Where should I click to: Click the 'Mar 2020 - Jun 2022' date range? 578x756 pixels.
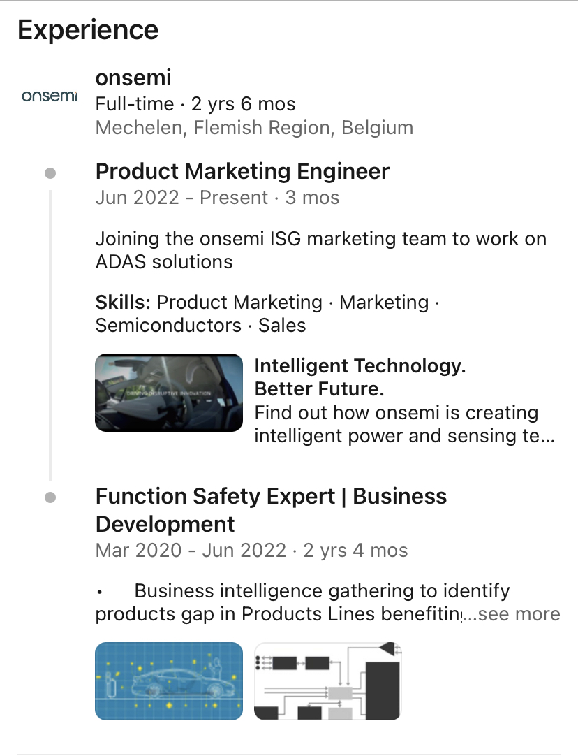191,551
